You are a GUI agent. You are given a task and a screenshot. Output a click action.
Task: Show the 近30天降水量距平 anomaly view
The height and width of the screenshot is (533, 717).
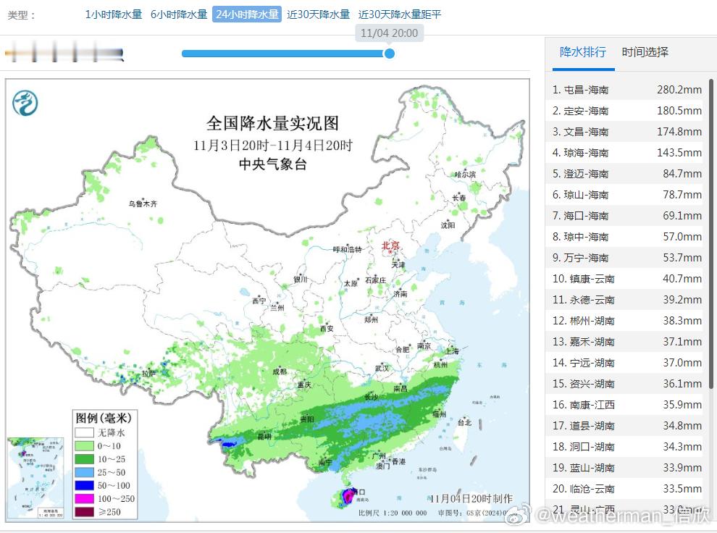click(399, 14)
